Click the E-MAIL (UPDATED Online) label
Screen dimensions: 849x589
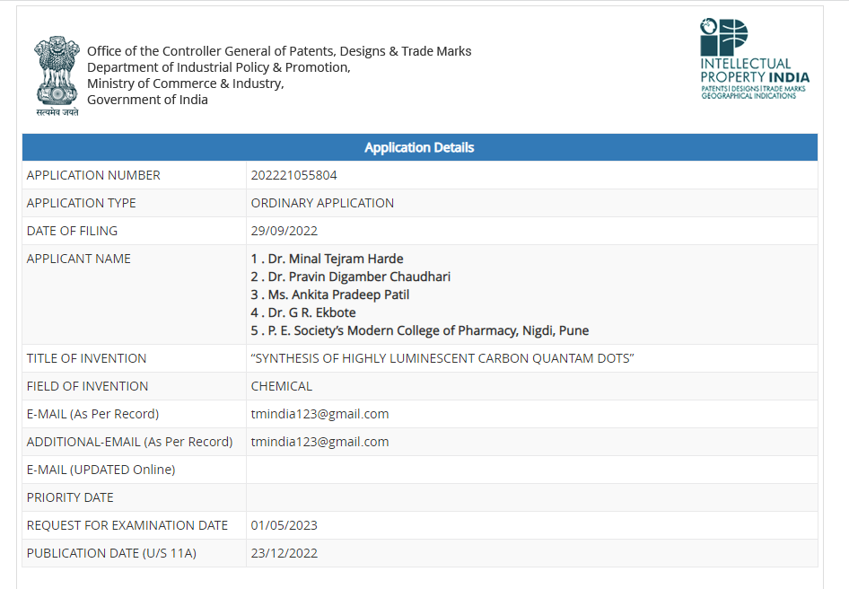click(x=101, y=470)
